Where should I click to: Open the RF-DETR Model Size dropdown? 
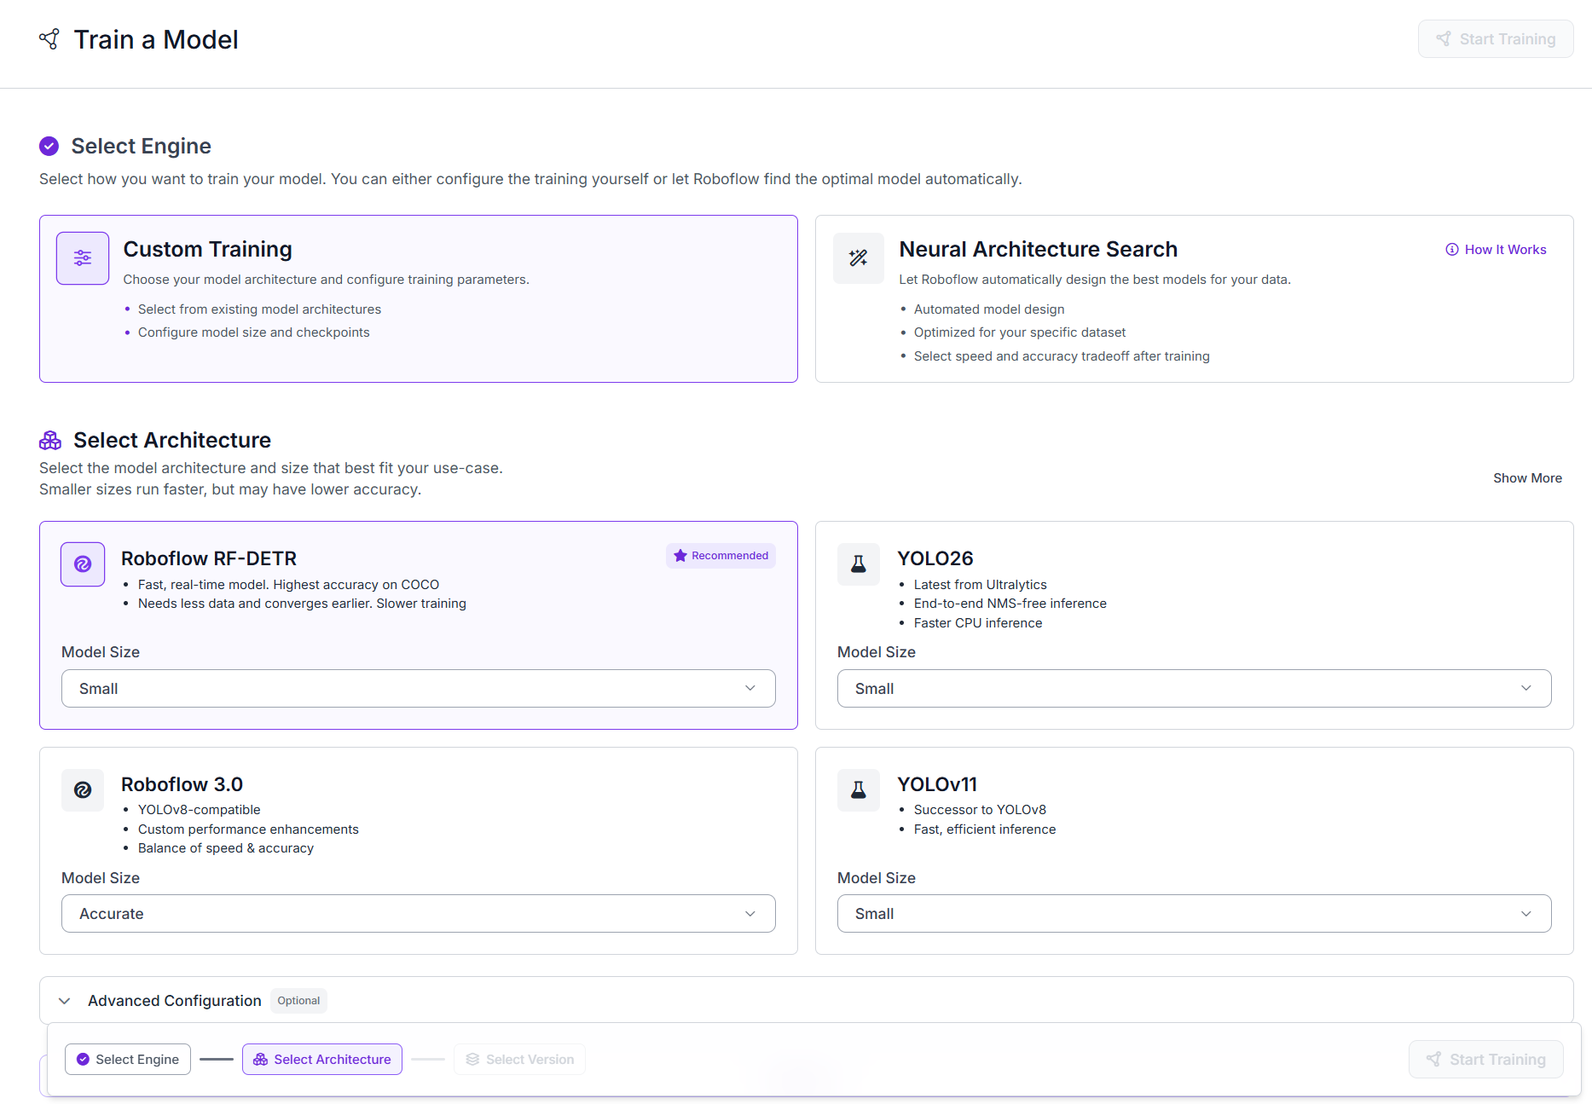[419, 689]
